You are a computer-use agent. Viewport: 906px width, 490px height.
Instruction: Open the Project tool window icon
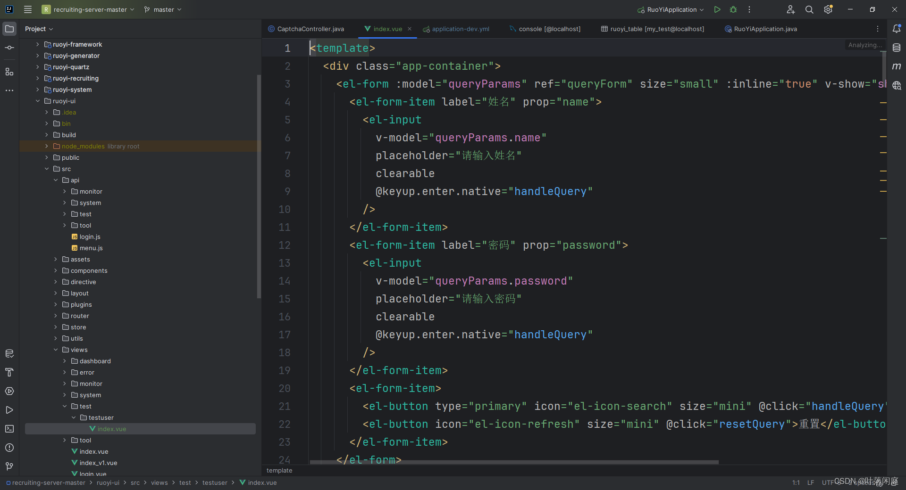[9, 29]
